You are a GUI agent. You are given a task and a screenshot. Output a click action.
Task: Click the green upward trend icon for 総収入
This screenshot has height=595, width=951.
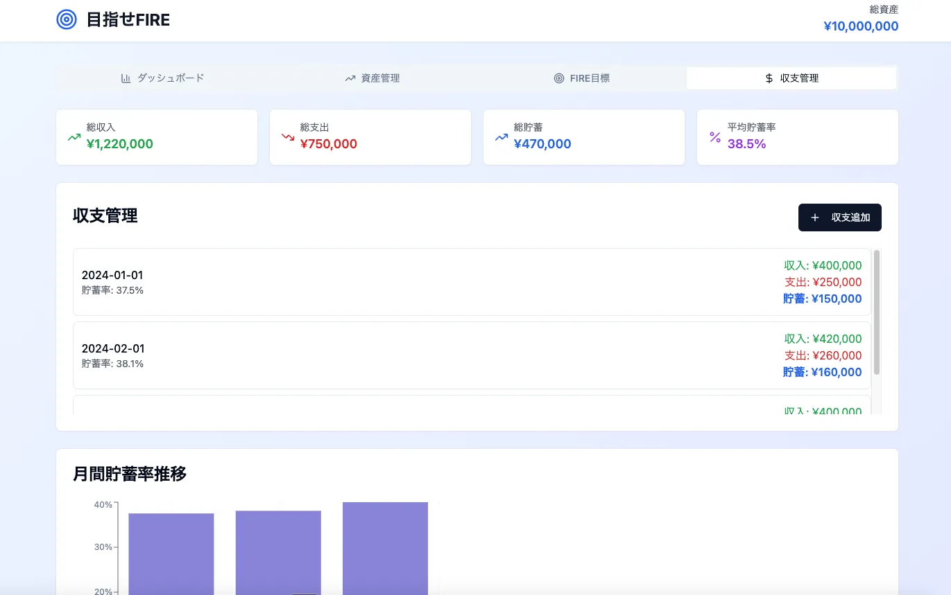click(x=74, y=137)
